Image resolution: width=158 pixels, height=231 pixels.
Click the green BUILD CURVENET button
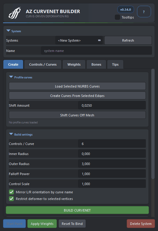click(77, 210)
